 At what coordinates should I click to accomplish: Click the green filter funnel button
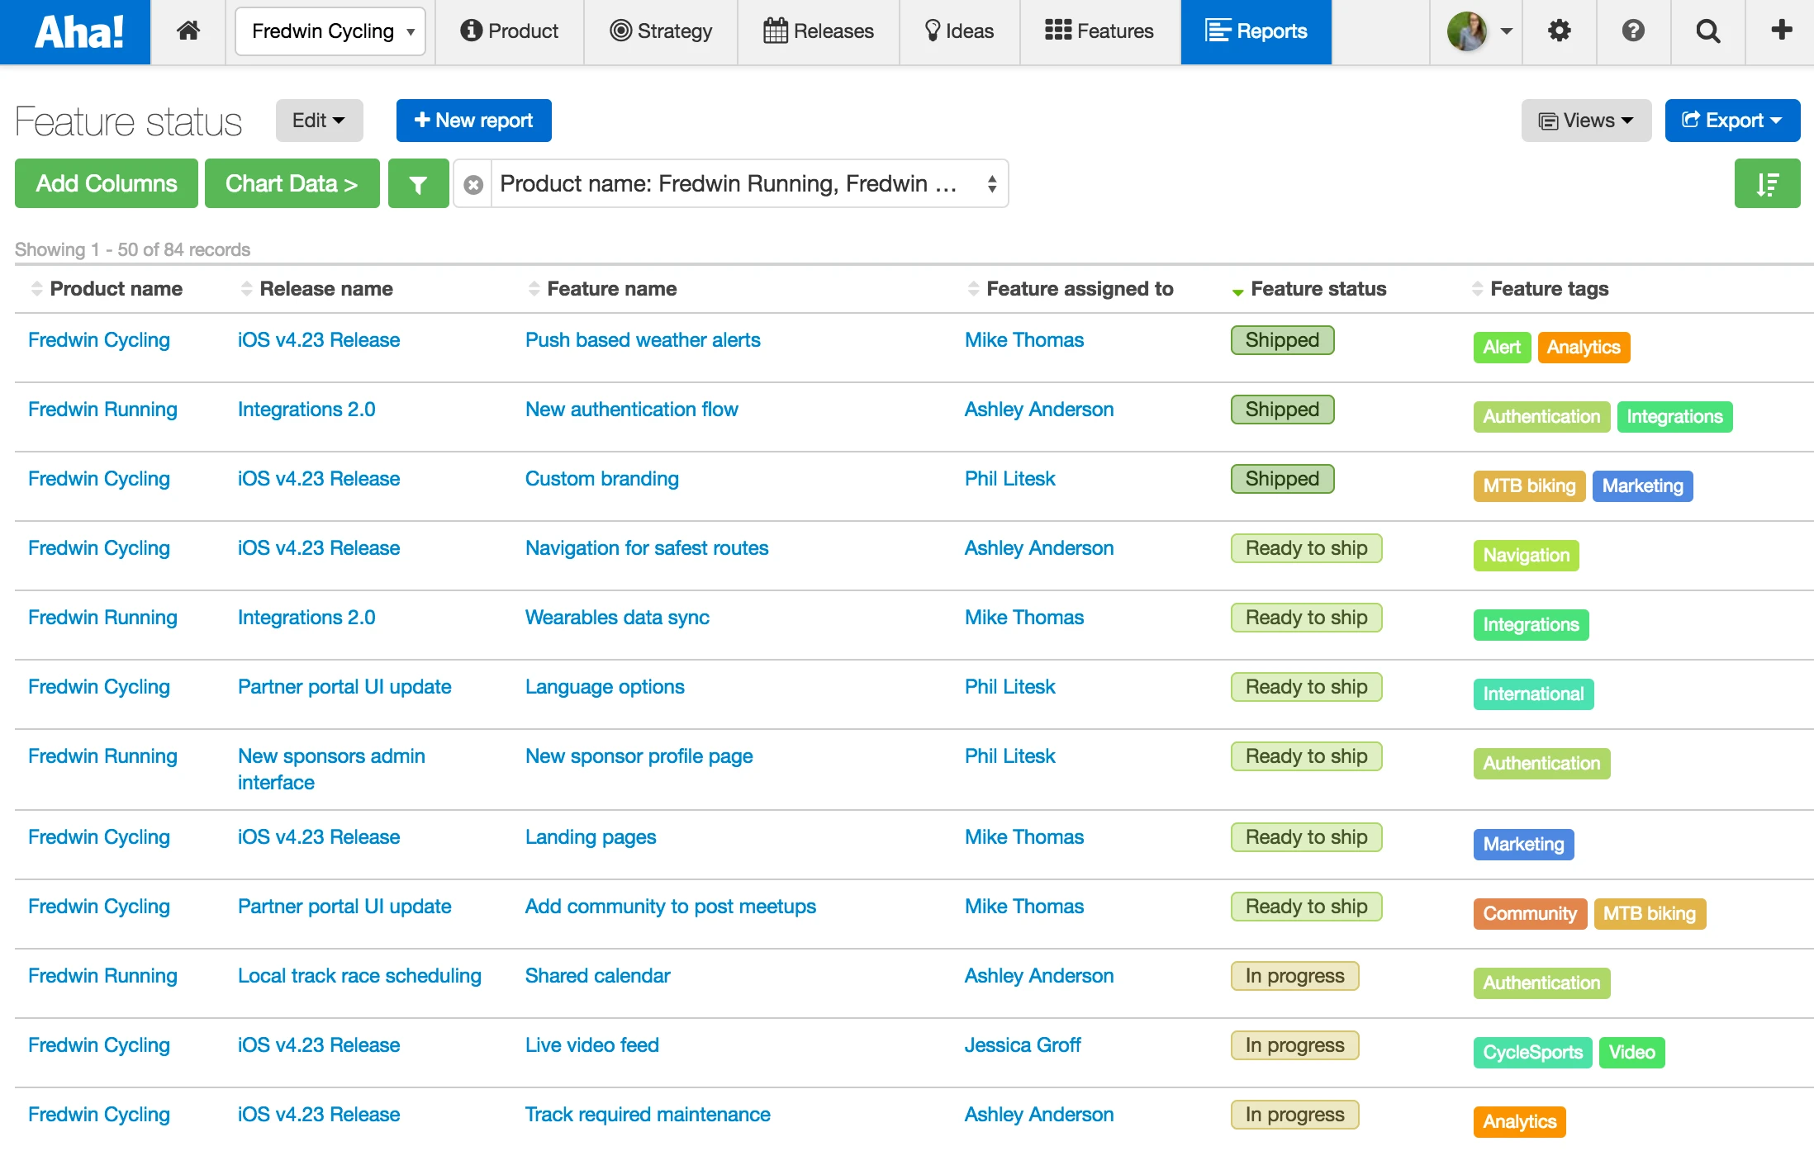pos(418,184)
